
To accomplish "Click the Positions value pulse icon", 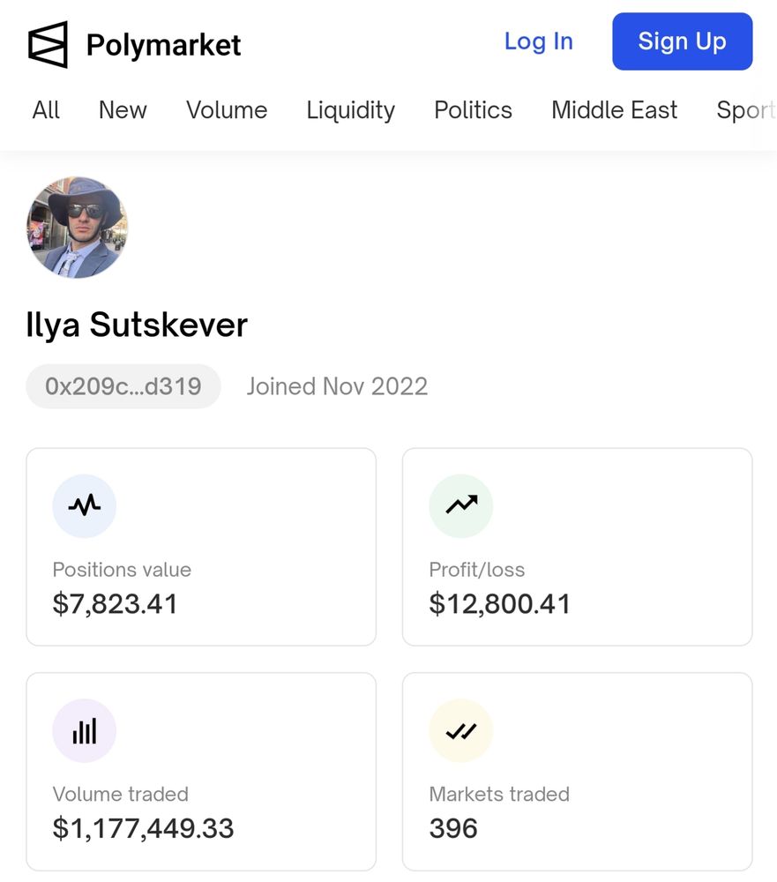I will point(85,505).
